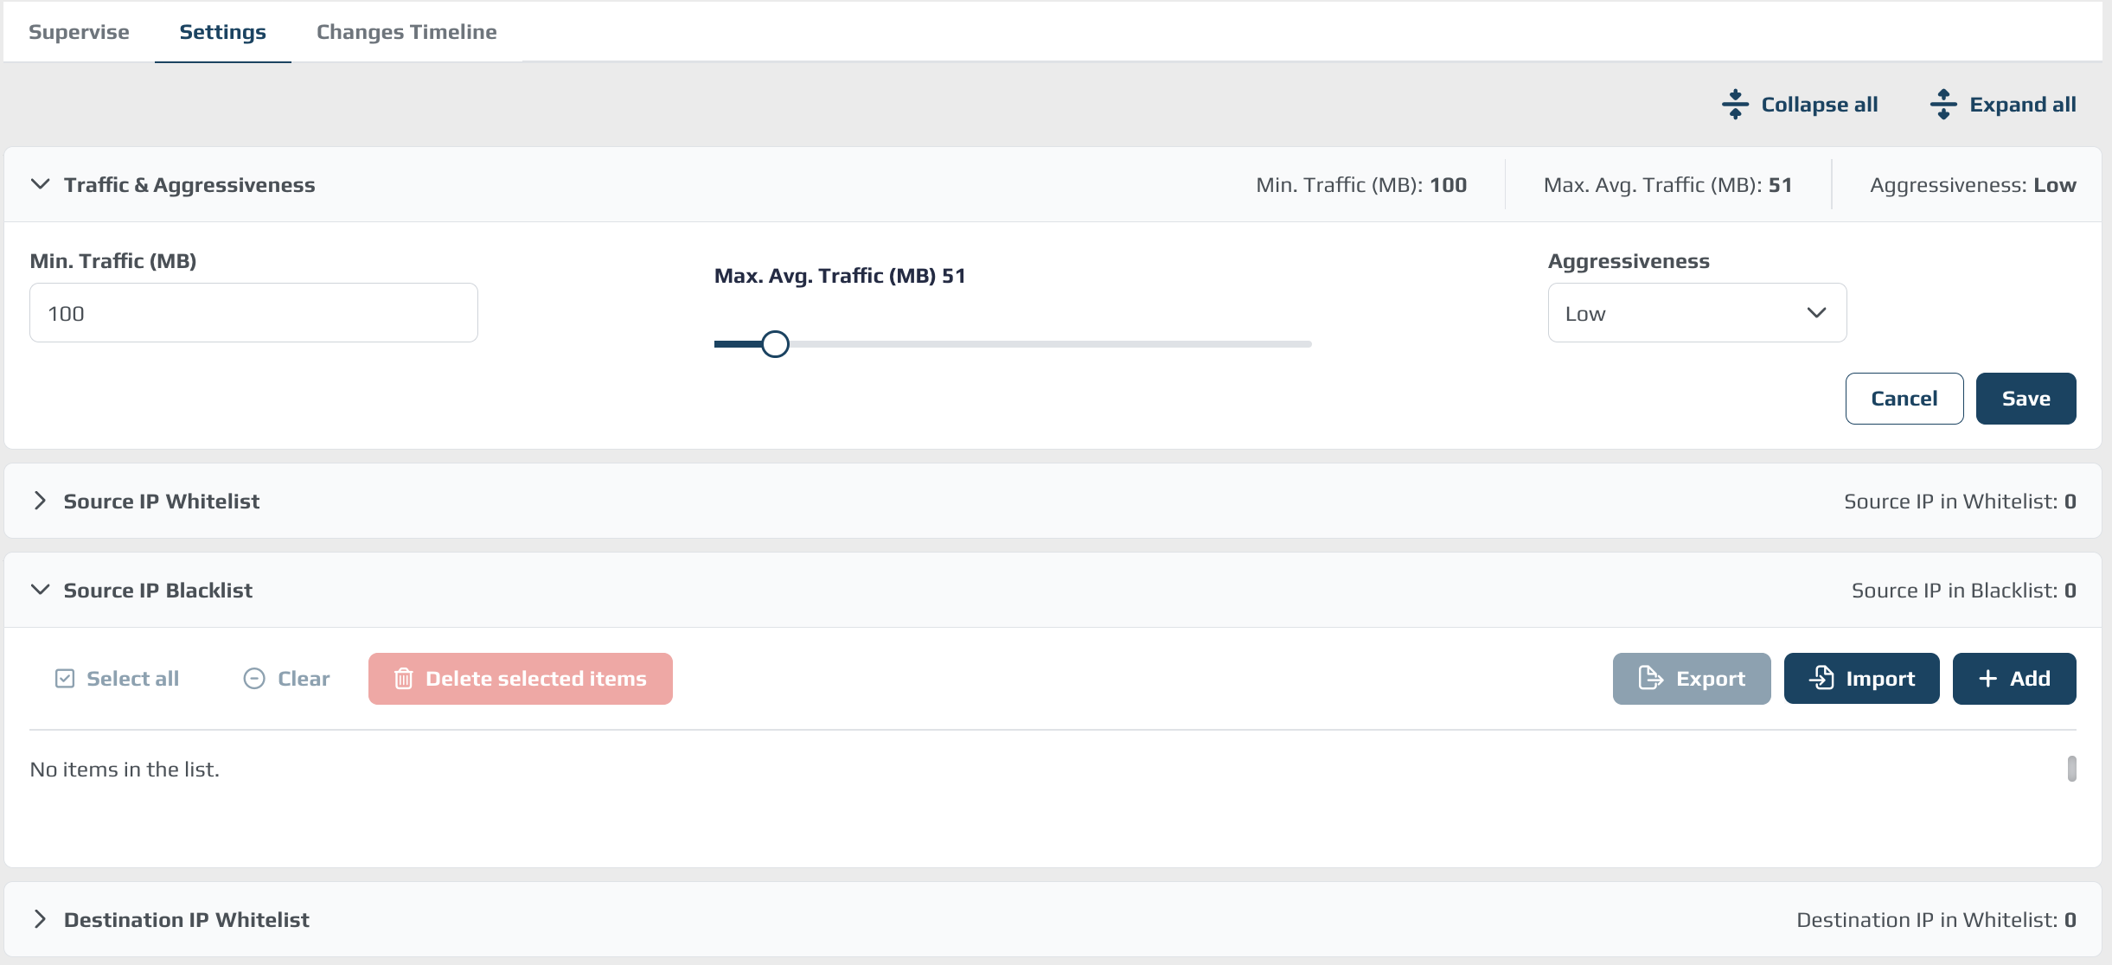The image size is (2112, 965).
Task: Click the trash icon for deleting selected items
Action: point(403,679)
